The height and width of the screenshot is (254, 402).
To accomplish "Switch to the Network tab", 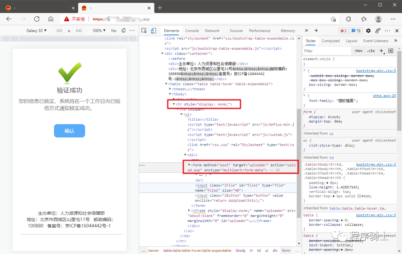I will 212,31.
